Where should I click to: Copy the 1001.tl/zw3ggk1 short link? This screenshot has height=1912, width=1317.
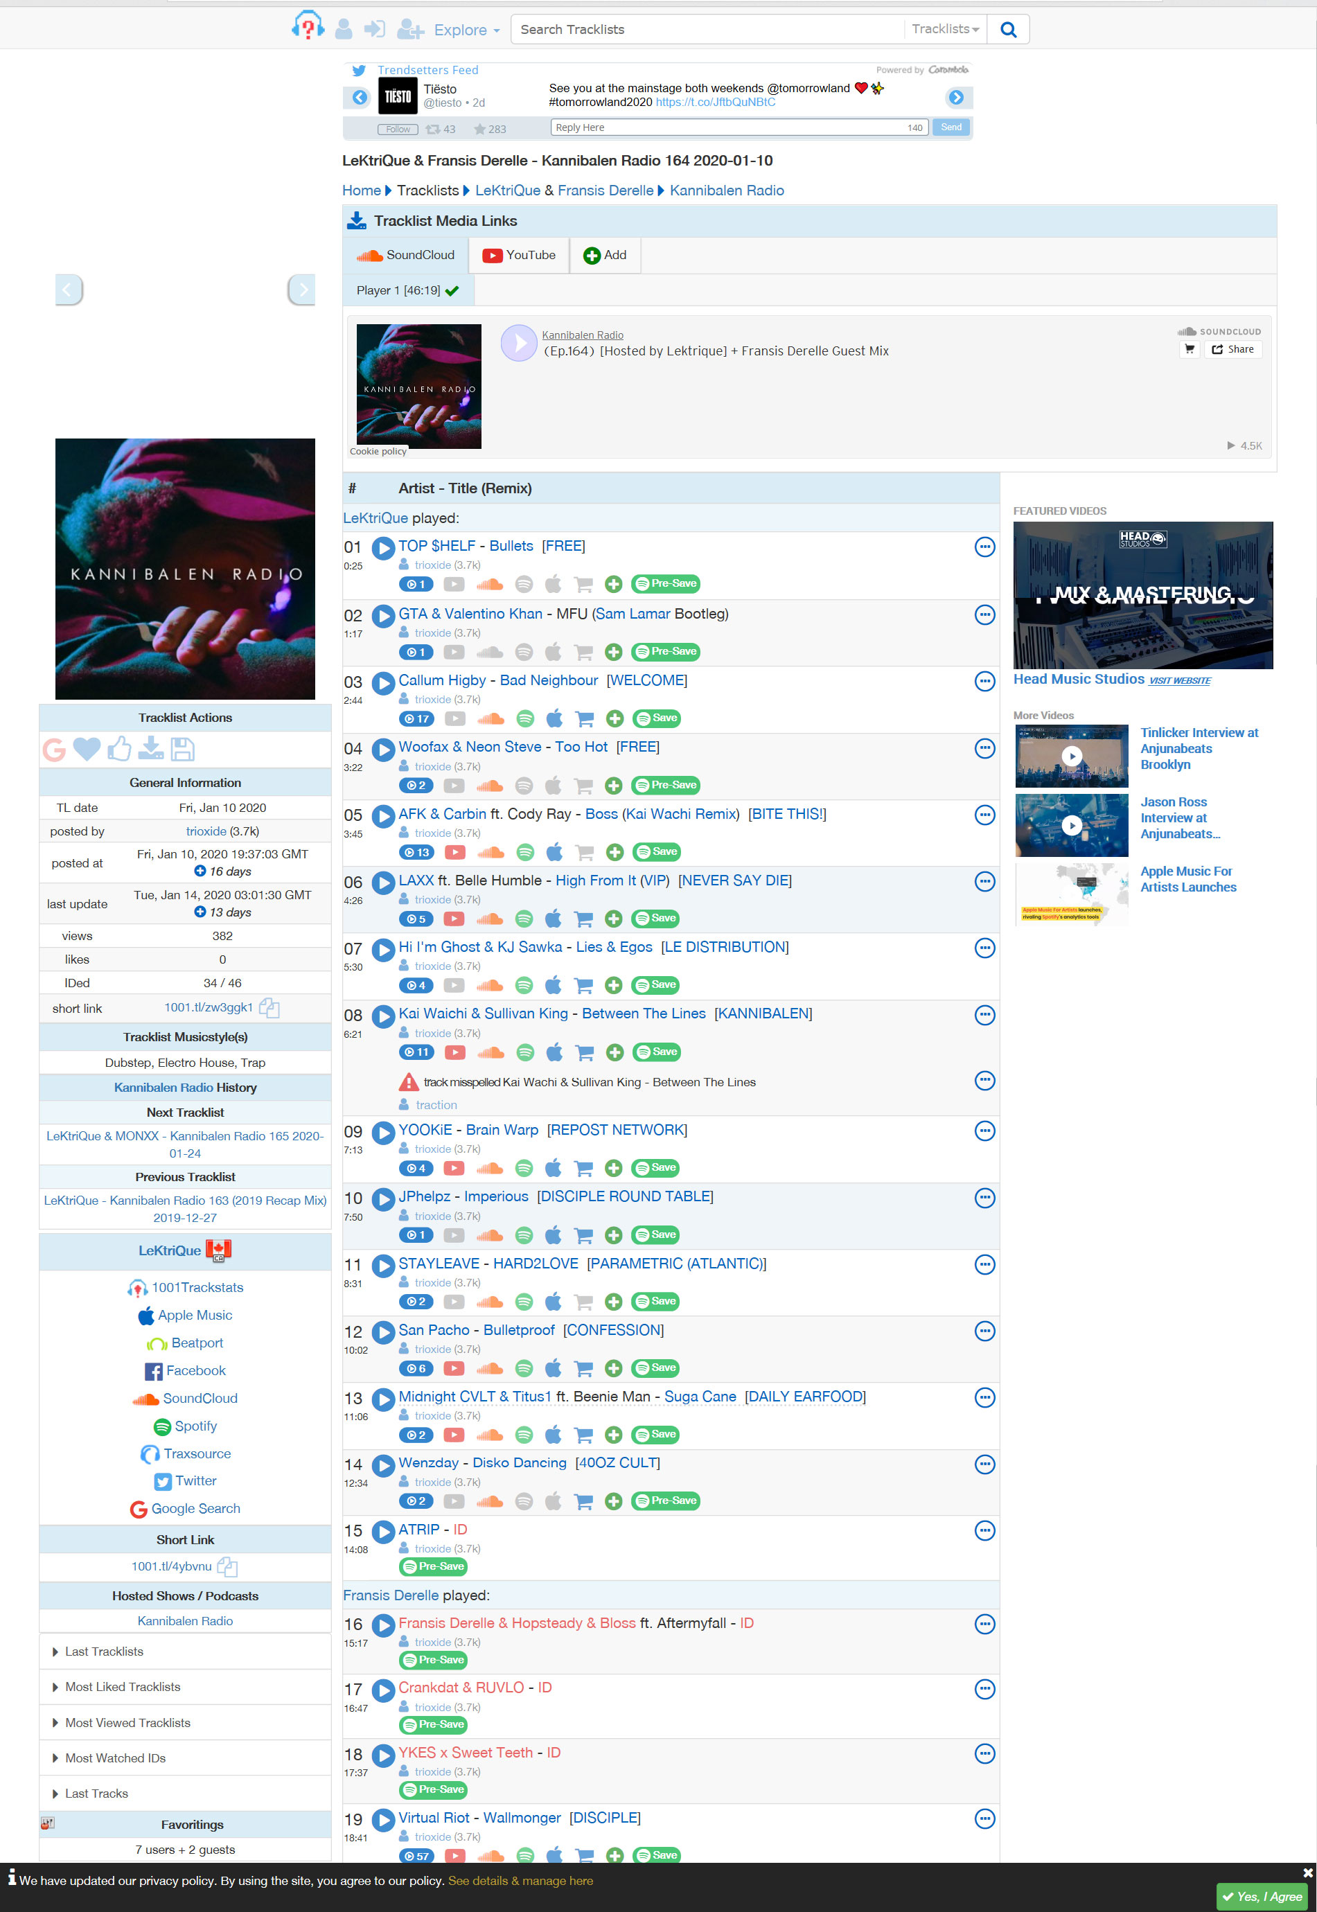point(269,1007)
